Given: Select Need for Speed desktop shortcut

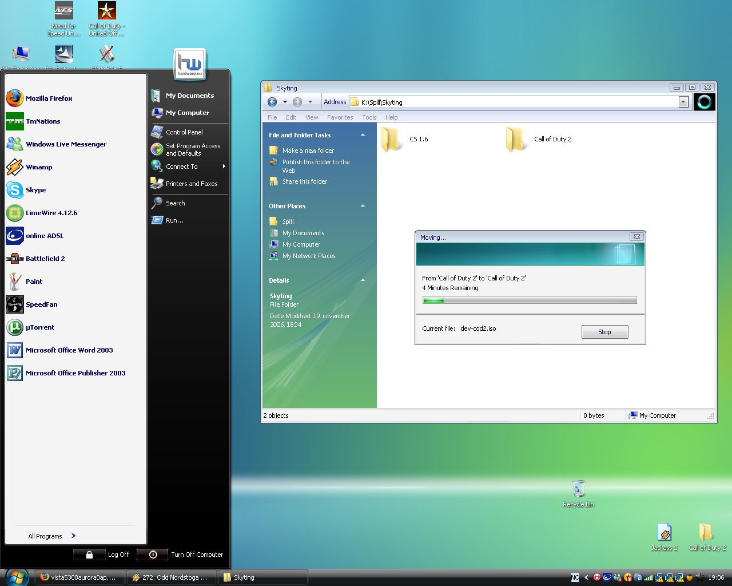Looking at the screenshot, I should pos(63,19).
